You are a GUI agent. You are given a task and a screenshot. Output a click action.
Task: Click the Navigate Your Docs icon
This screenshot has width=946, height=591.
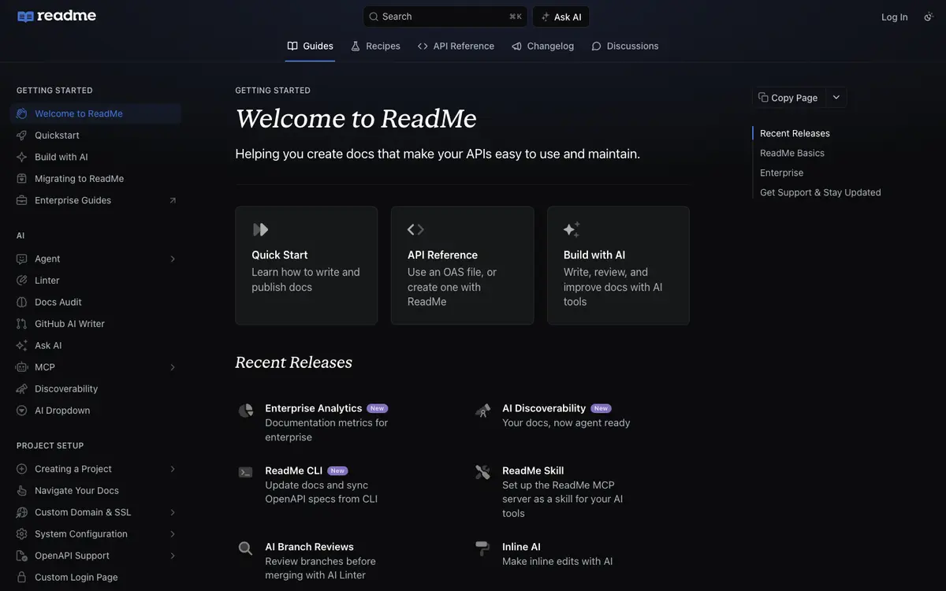point(21,491)
